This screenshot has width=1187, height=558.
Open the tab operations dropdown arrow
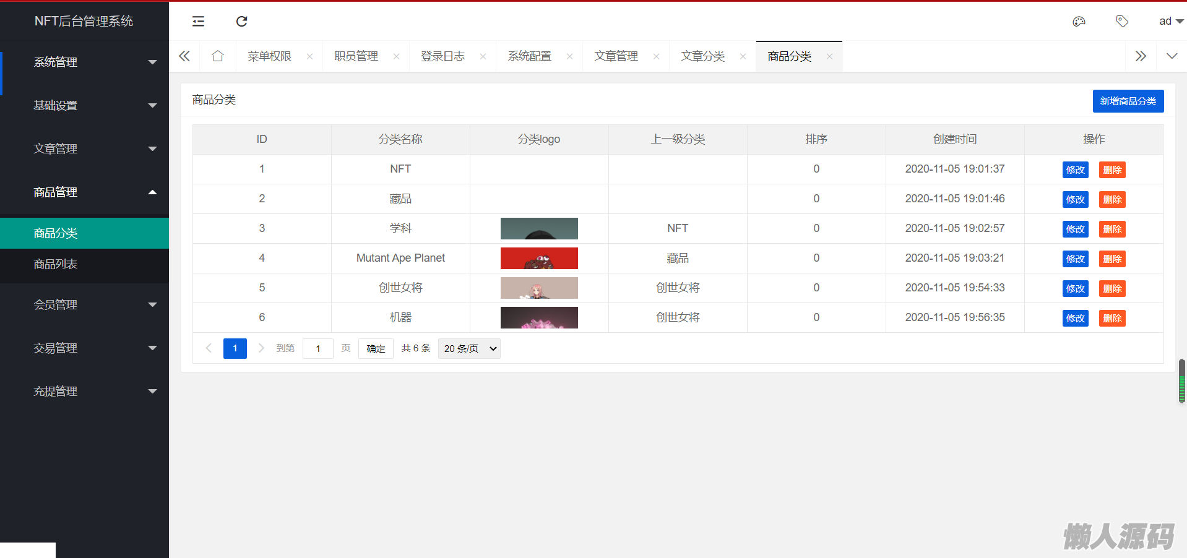(x=1172, y=56)
